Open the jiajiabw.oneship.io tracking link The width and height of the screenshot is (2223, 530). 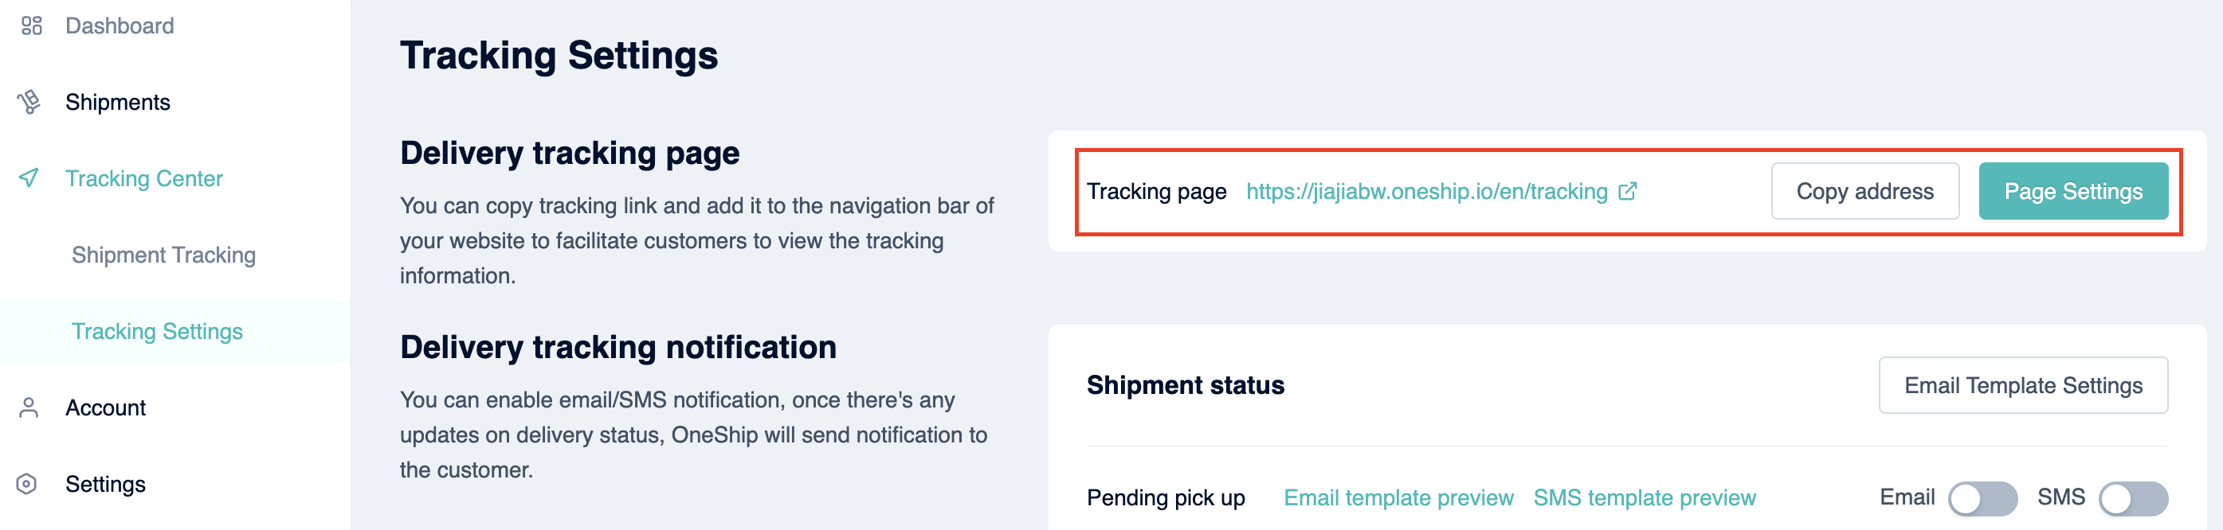(1426, 191)
